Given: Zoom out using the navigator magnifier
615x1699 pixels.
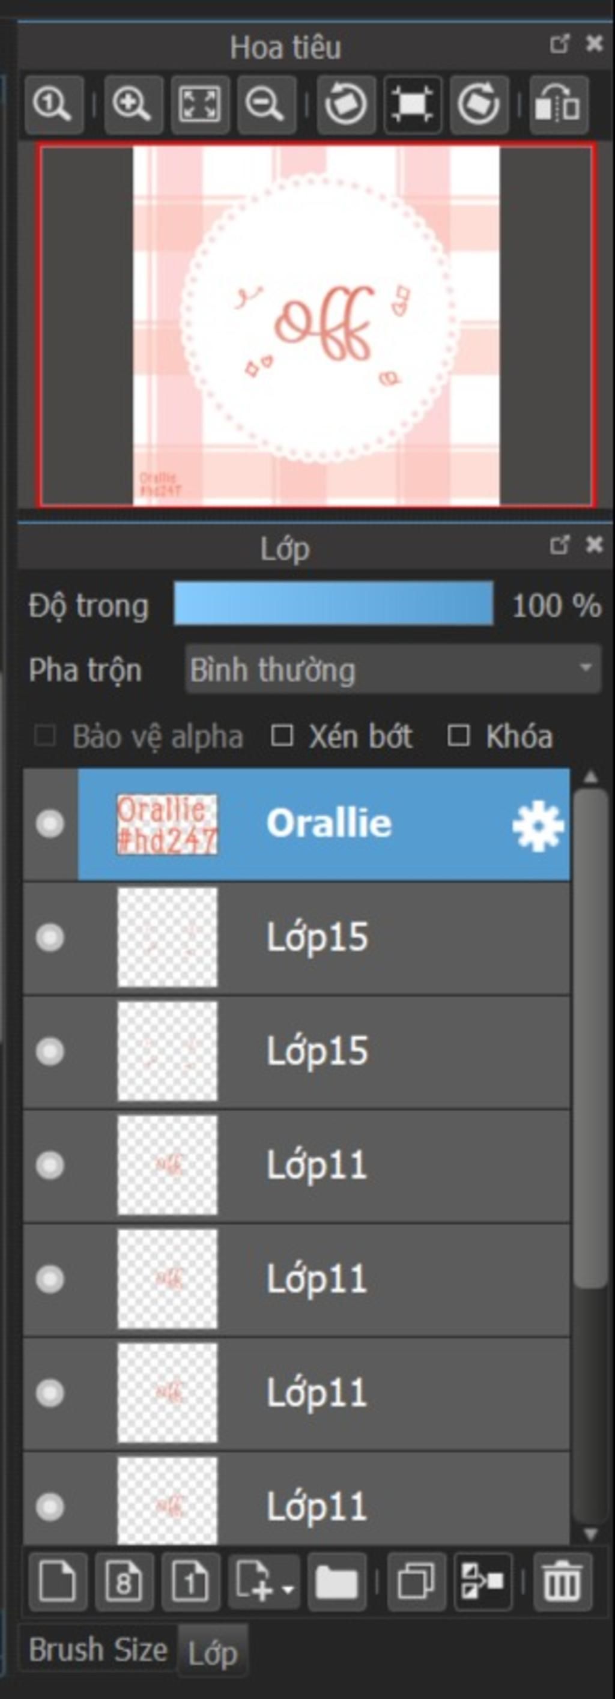Looking at the screenshot, I should pos(266,104).
